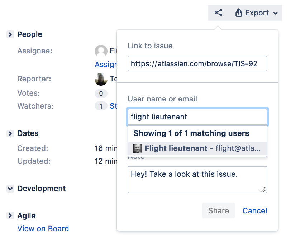Click the 'Votes:' label
Viewport: 291px width, 247px height.
(x=29, y=93)
